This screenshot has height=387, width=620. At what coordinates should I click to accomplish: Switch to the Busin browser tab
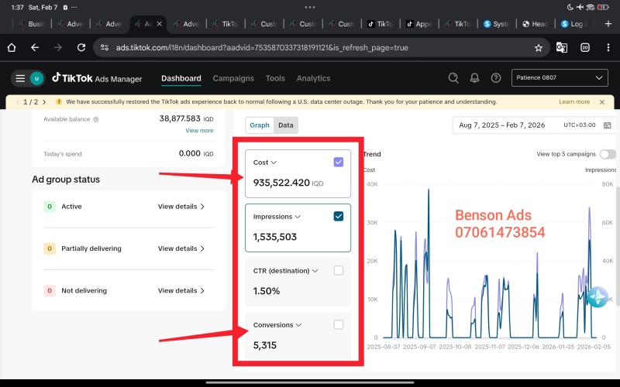pyautogui.click(x=32, y=24)
